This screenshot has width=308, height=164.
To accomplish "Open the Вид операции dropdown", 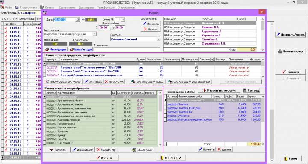I will (x=95, y=34).
